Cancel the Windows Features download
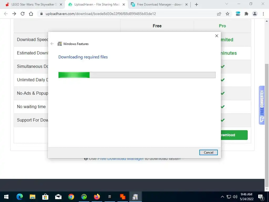Viewport: 269px width, 202px height. pyautogui.click(x=208, y=152)
